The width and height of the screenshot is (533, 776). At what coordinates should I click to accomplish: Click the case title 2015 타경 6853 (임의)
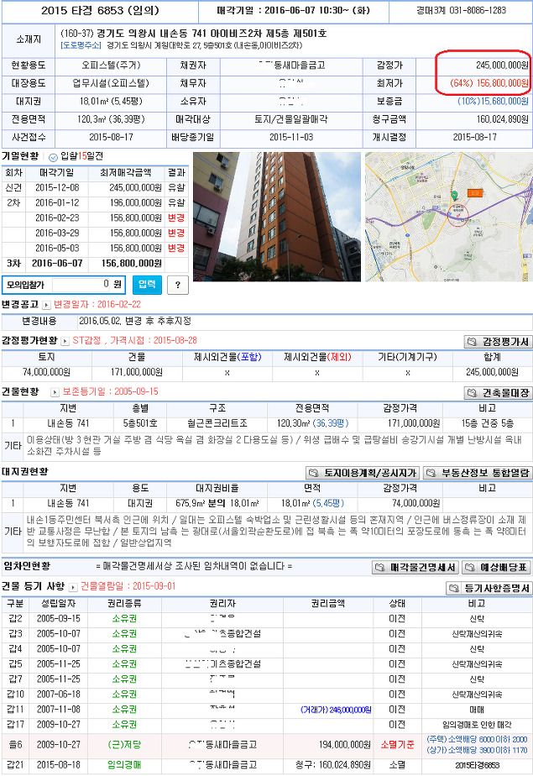(101, 10)
